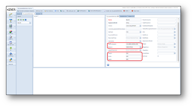Open the Warehouse module in sidebar
This screenshot has height=107, width=193.
tap(11, 55)
